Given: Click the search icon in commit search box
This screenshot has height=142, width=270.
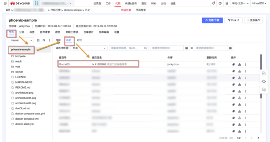Looking at the screenshot, I should click(x=145, y=48).
